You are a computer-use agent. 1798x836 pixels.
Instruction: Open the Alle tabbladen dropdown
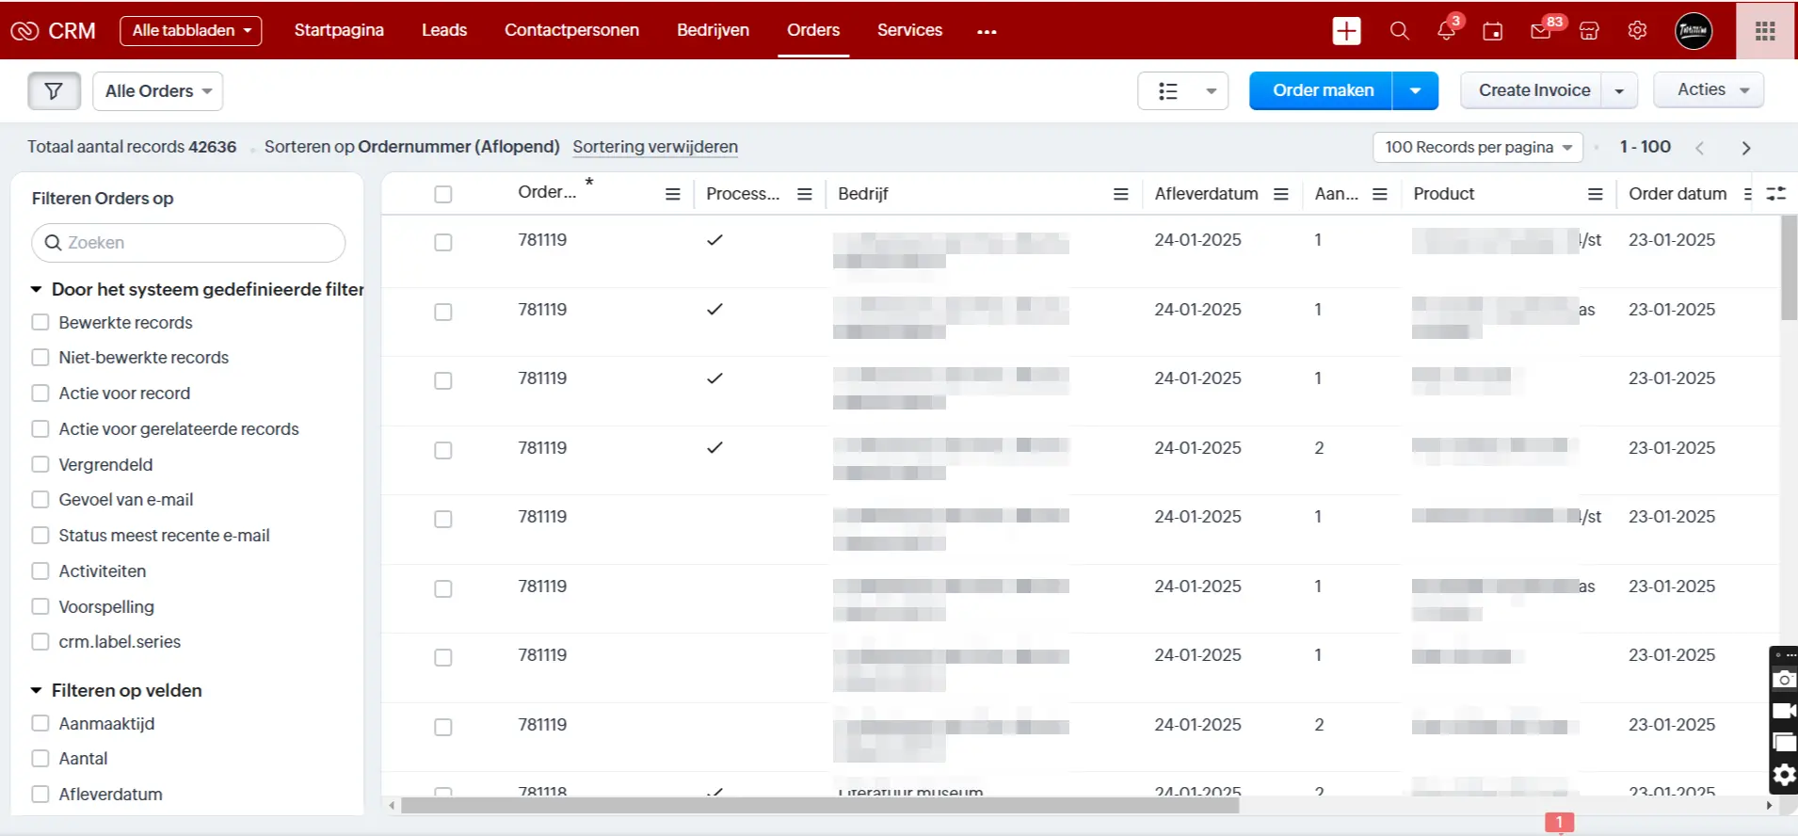191,31
